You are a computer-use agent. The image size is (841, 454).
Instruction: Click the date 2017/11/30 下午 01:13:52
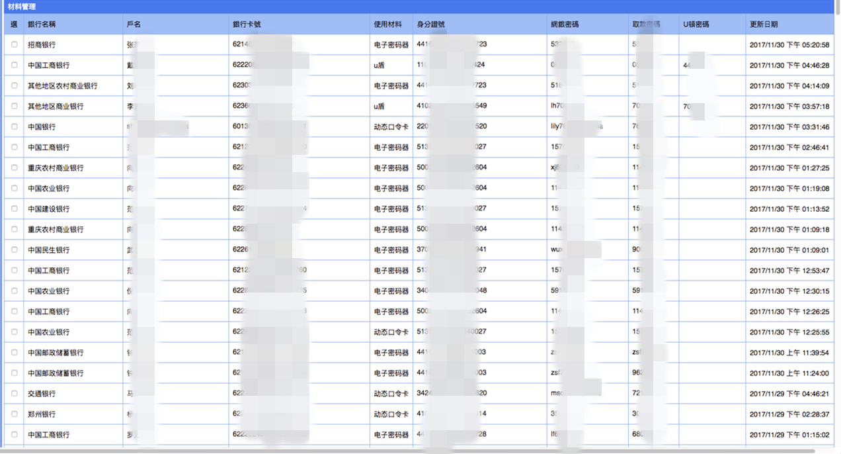pos(789,209)
